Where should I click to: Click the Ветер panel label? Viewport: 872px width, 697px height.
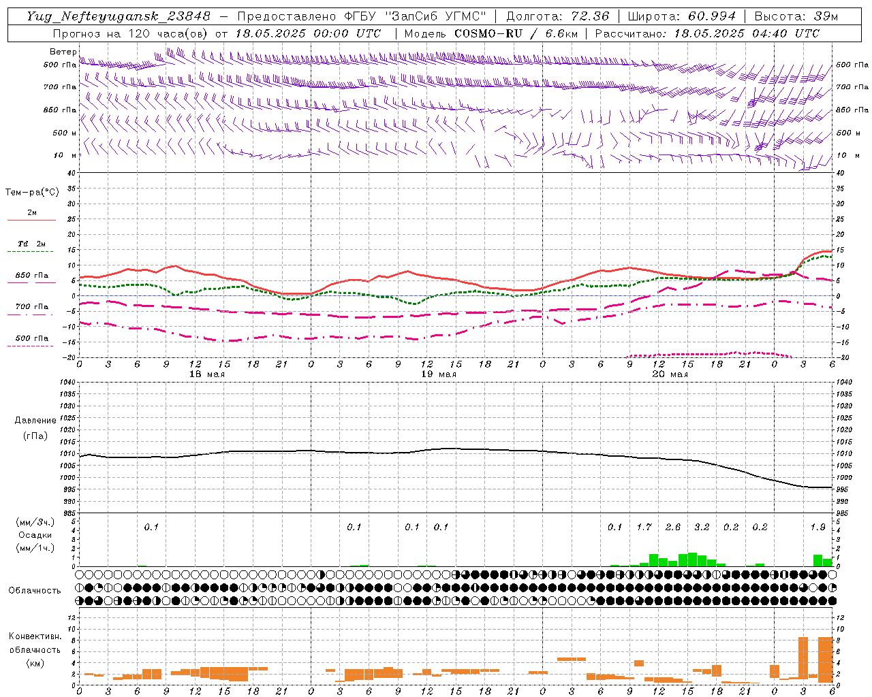point(63,52)
